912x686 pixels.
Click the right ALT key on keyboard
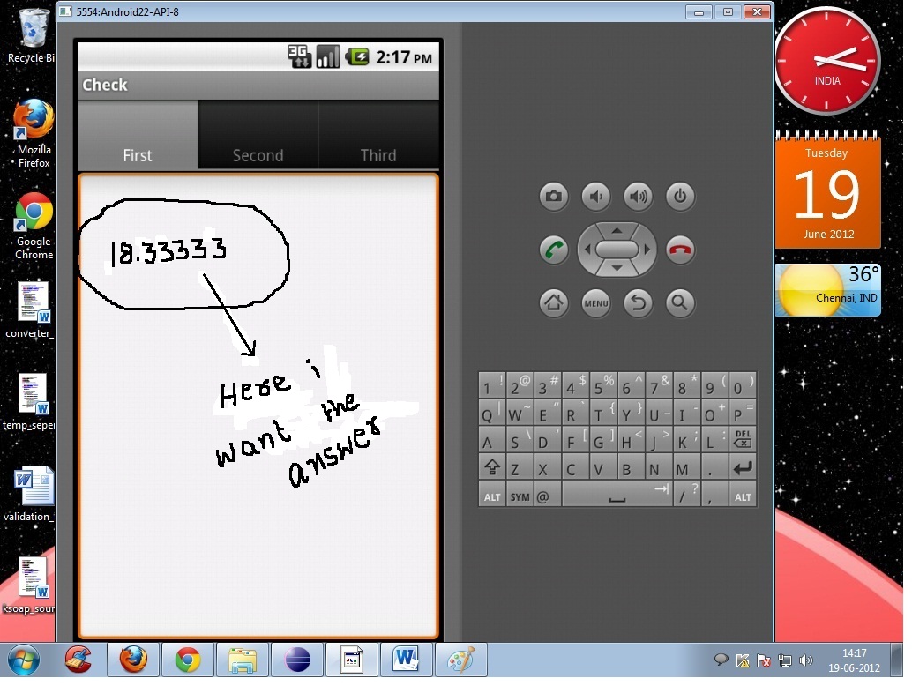[x=743, y=496]
